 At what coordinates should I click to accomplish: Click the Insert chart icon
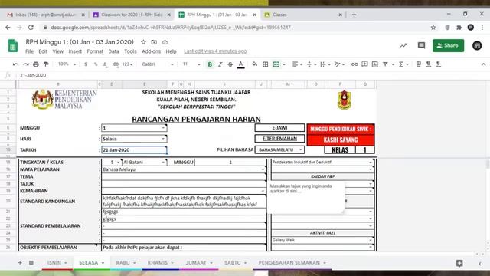(374, 64)
